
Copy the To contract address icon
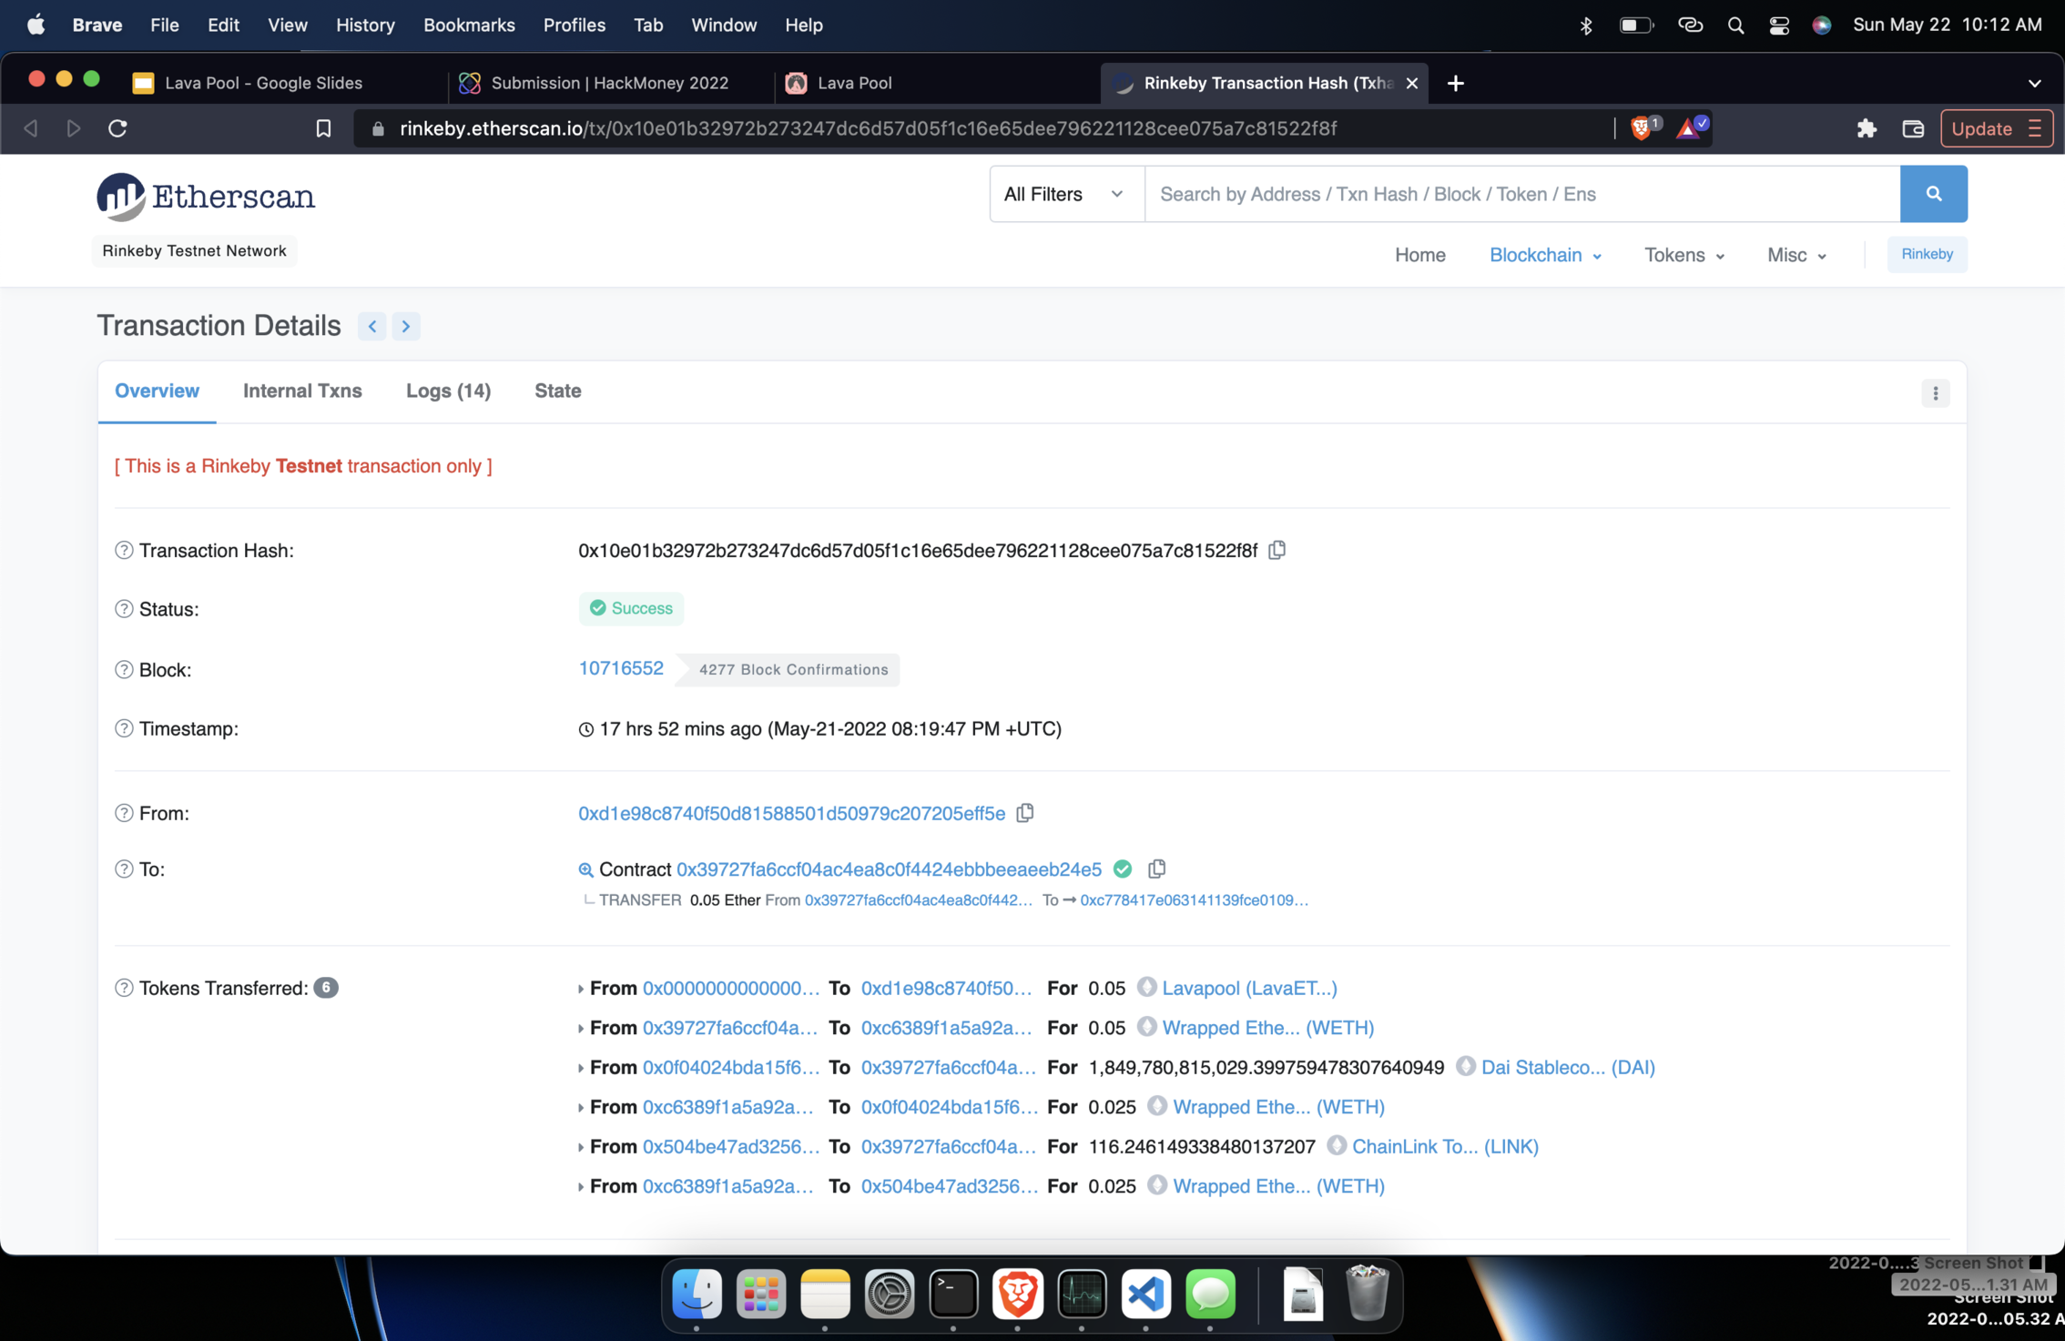(x=1156, y=869)
